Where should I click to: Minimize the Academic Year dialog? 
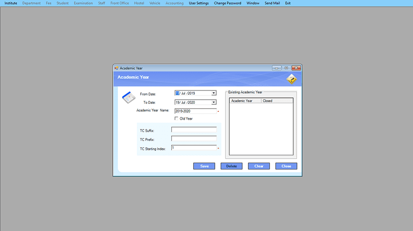pyautogui.click(x=276, y=68)
